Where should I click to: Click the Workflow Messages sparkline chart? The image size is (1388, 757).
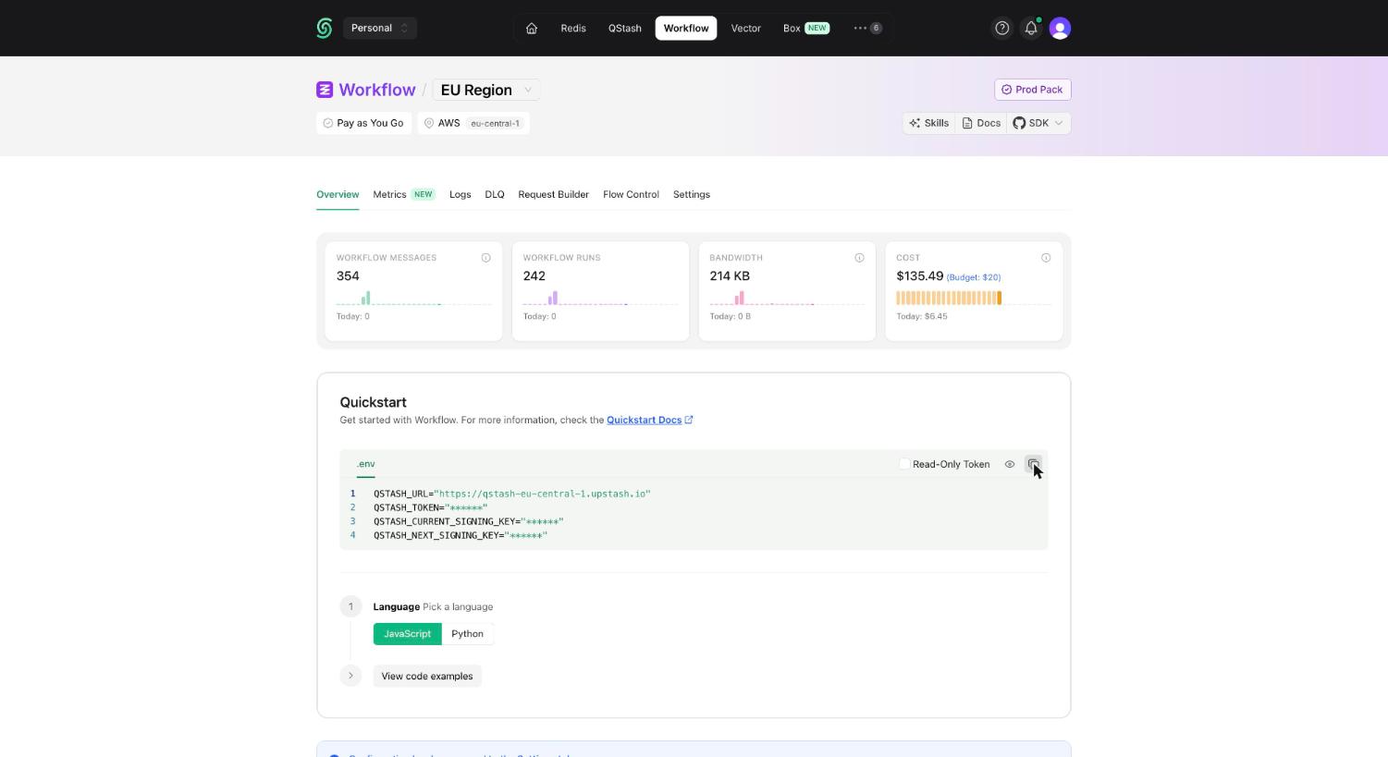coord(413,298)
